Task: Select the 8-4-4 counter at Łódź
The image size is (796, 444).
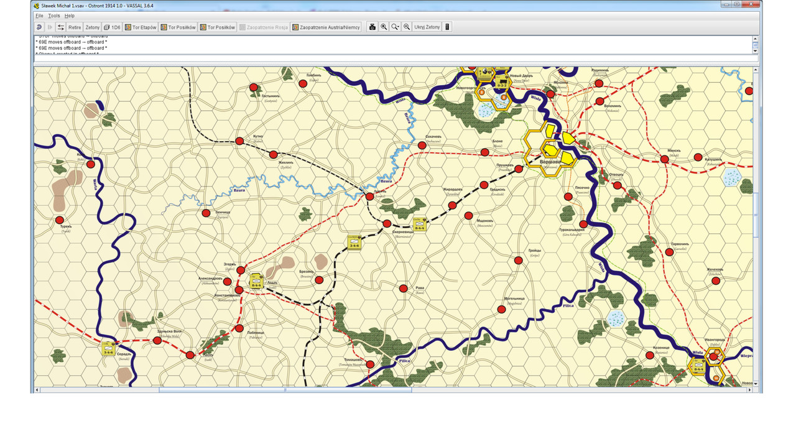Action: pyautogui.click(x=256, y=281)
